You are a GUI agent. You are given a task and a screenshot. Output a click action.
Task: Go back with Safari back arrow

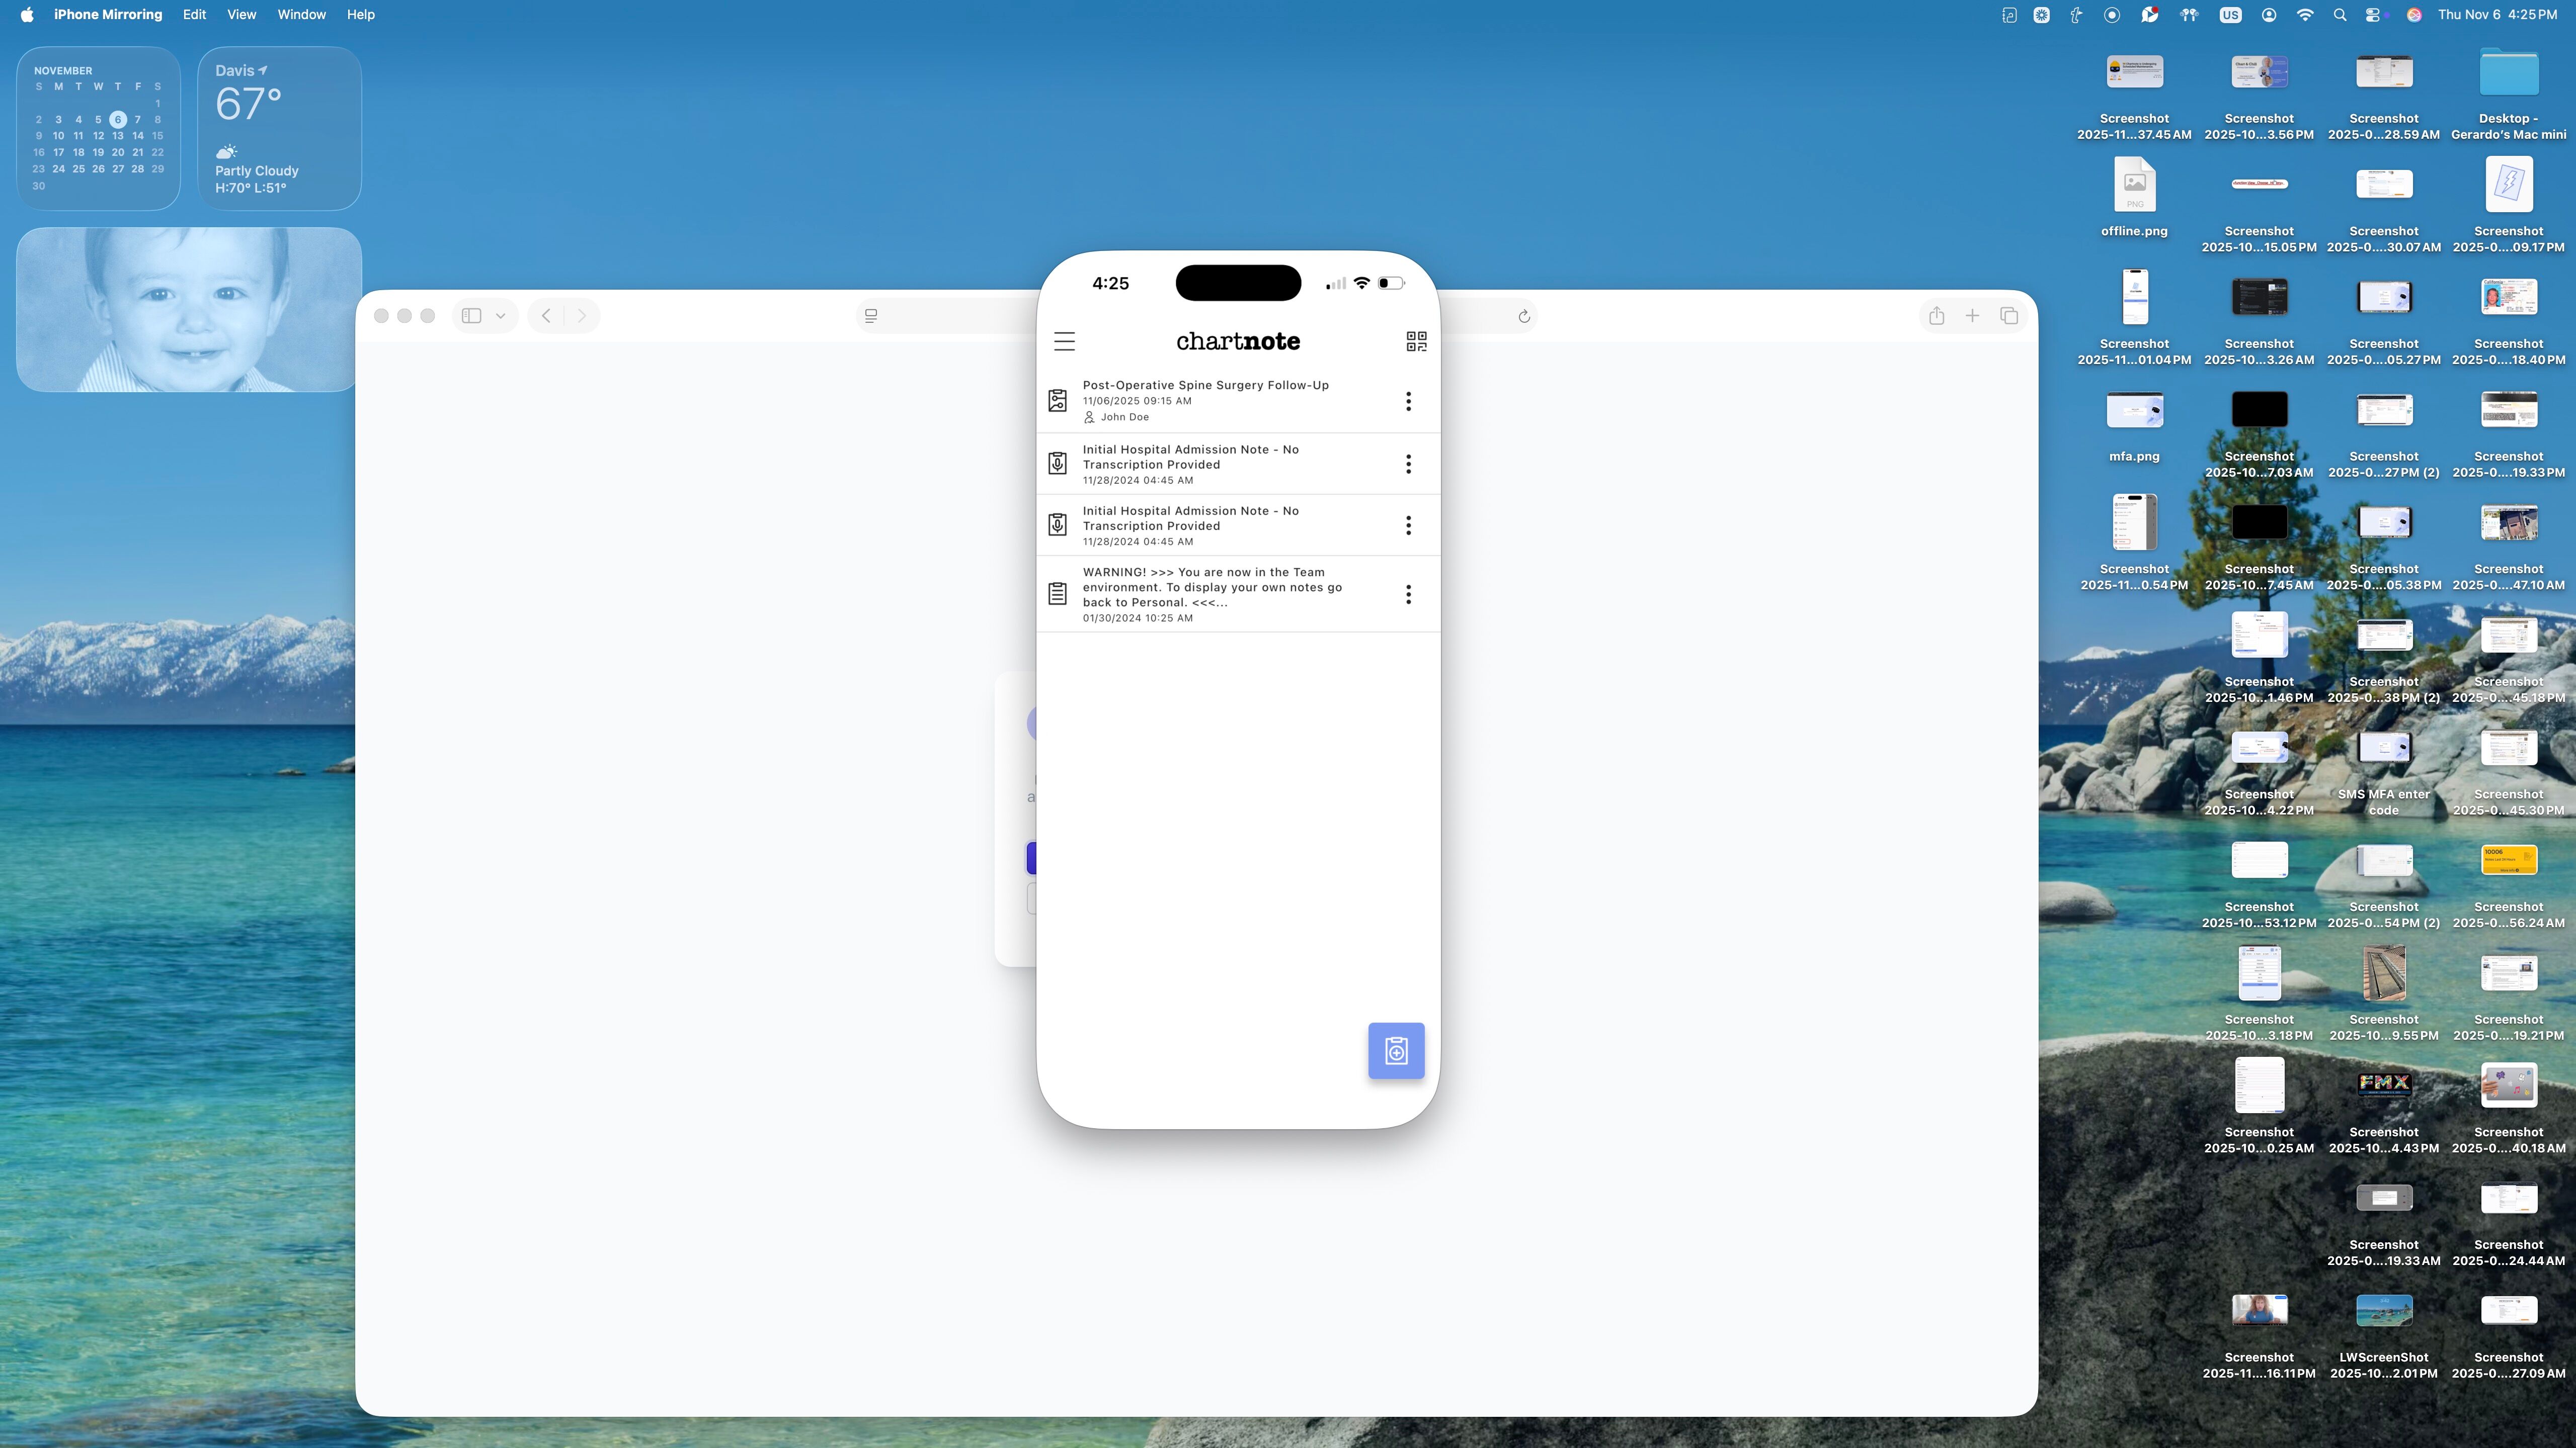point(546,316)
